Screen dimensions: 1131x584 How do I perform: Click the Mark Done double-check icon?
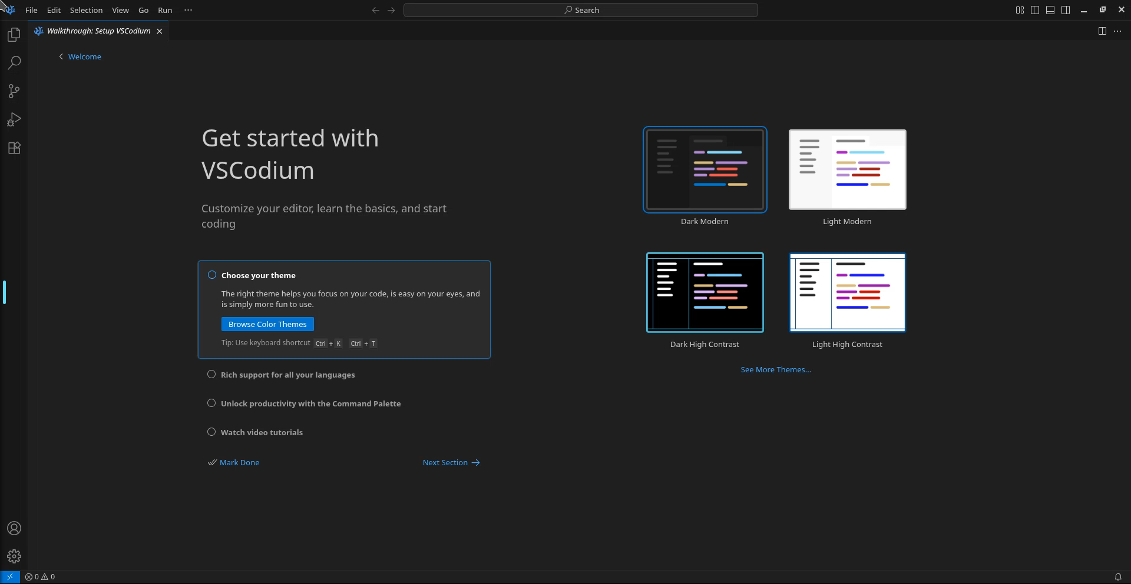212,463
